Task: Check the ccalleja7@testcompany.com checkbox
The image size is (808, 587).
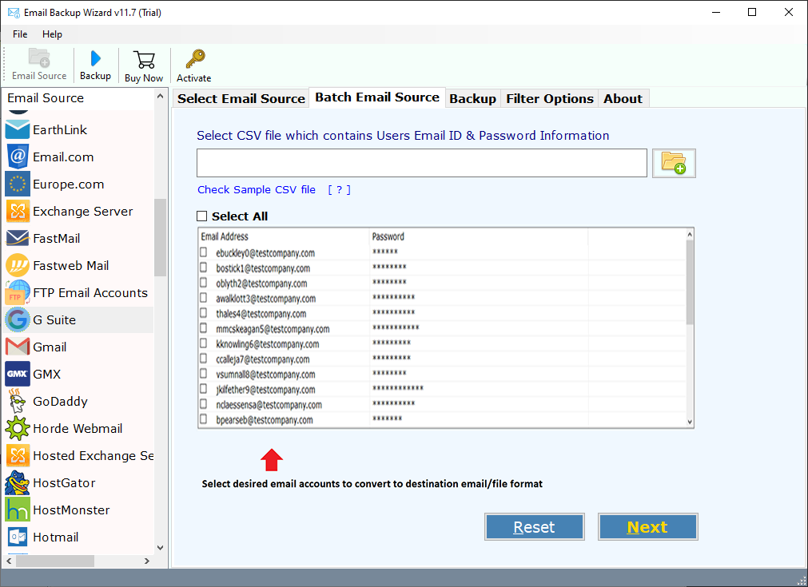Action: point(204,359)
